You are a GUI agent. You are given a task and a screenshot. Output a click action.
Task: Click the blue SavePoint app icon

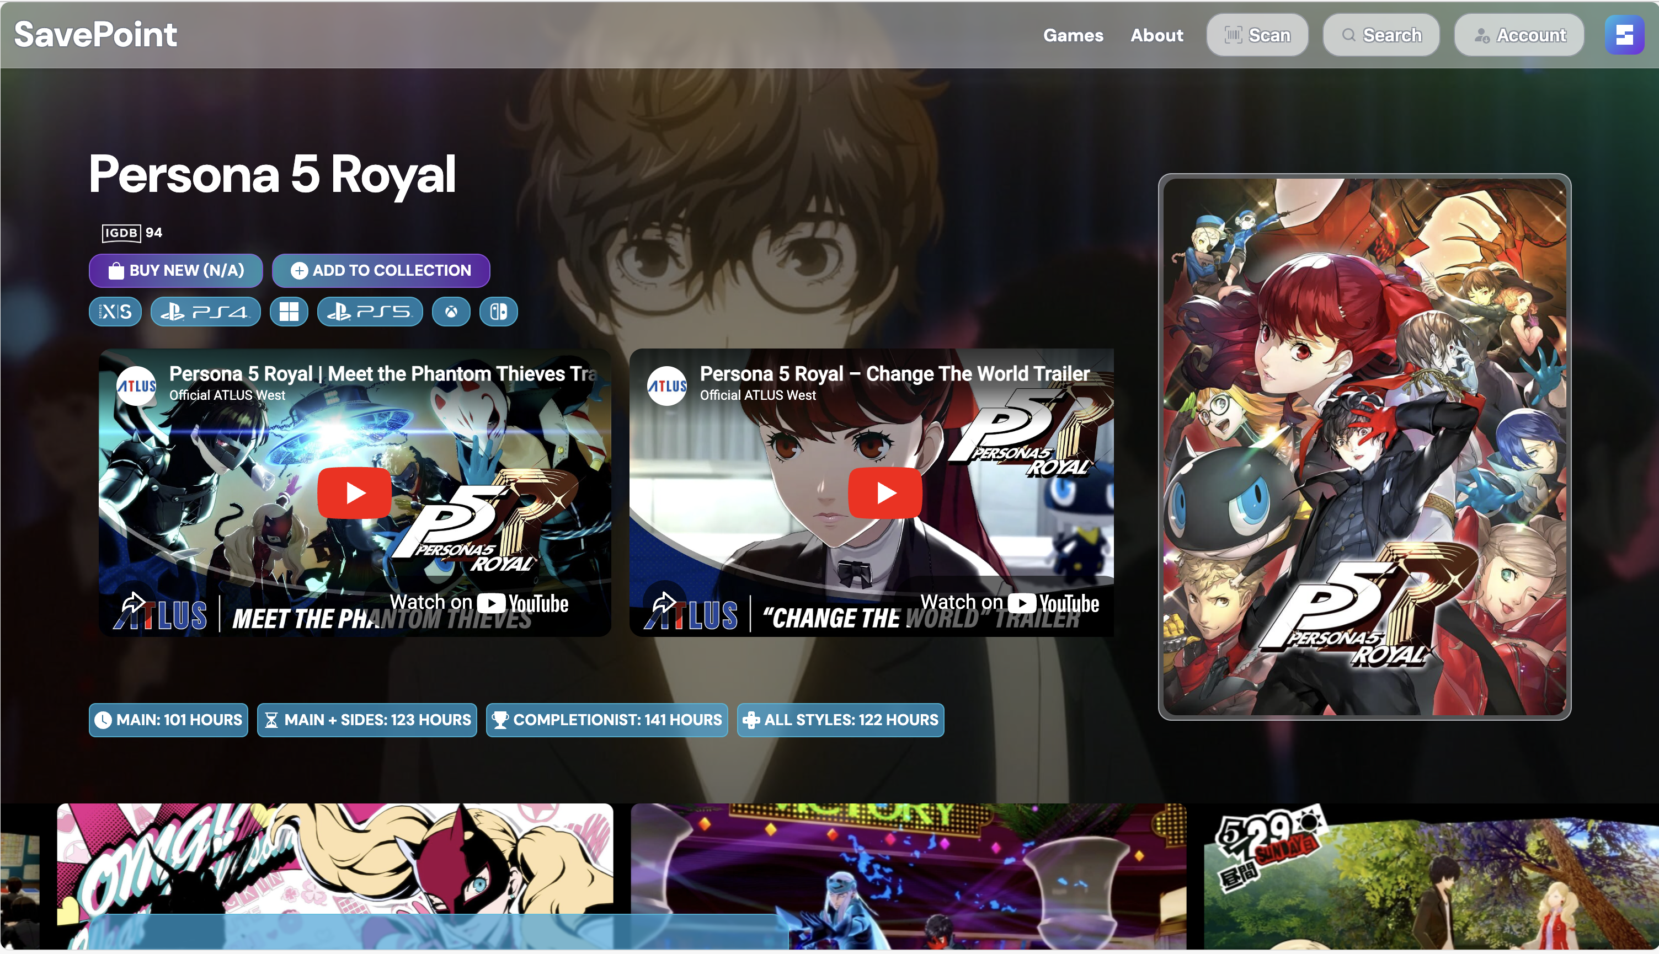point(1624,35)
